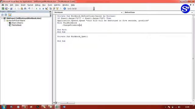Open the Insert object dropdown arrow
The height and width of the screenshot is (109, 195).
pos(9,8)
